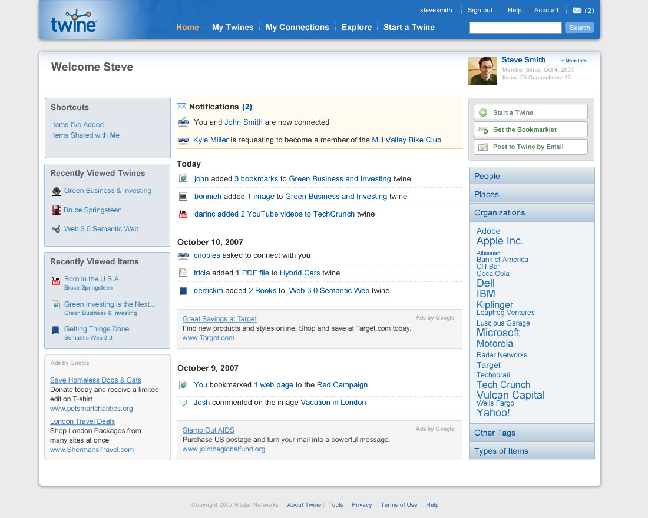The image size is (648, 518).
Task: Expand the People tag section
Action: point(531,176)
